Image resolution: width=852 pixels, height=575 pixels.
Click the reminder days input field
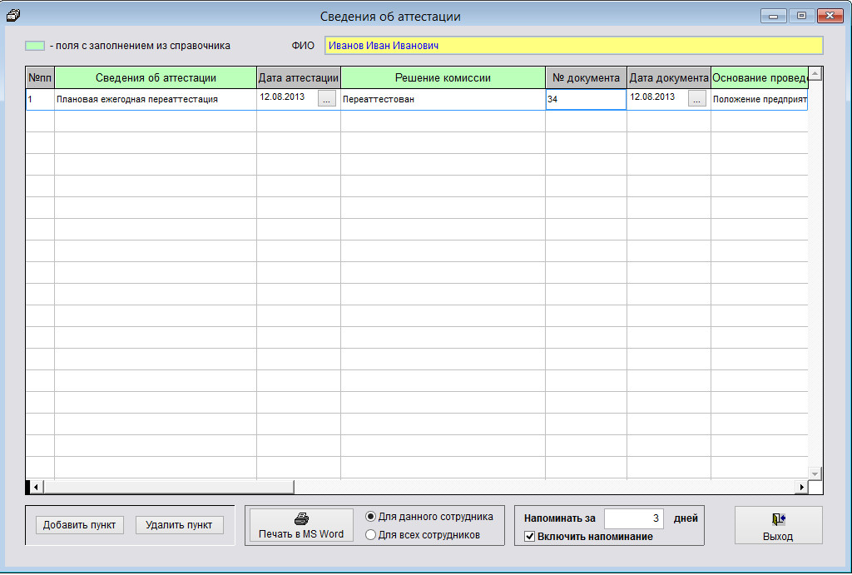633,518
